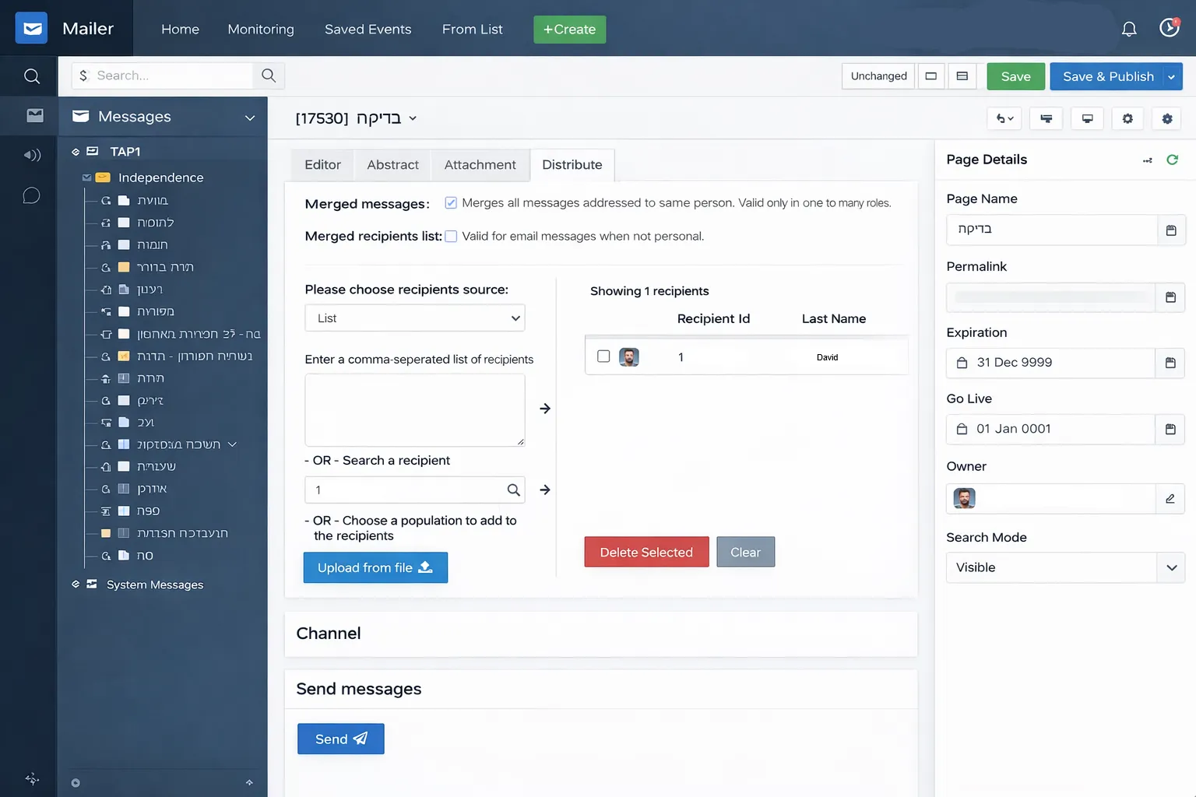
Task: Open the Search Mode Visible dropdown
Action: point(1065,567)
